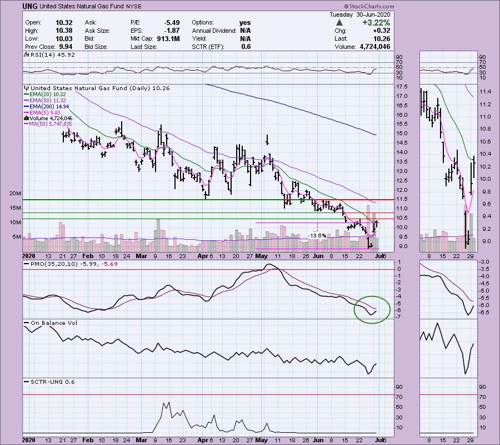Image resolution: width=500 pixels, height=445 pixels.
Task: Click the Yield label
Action: click(199, 38)
